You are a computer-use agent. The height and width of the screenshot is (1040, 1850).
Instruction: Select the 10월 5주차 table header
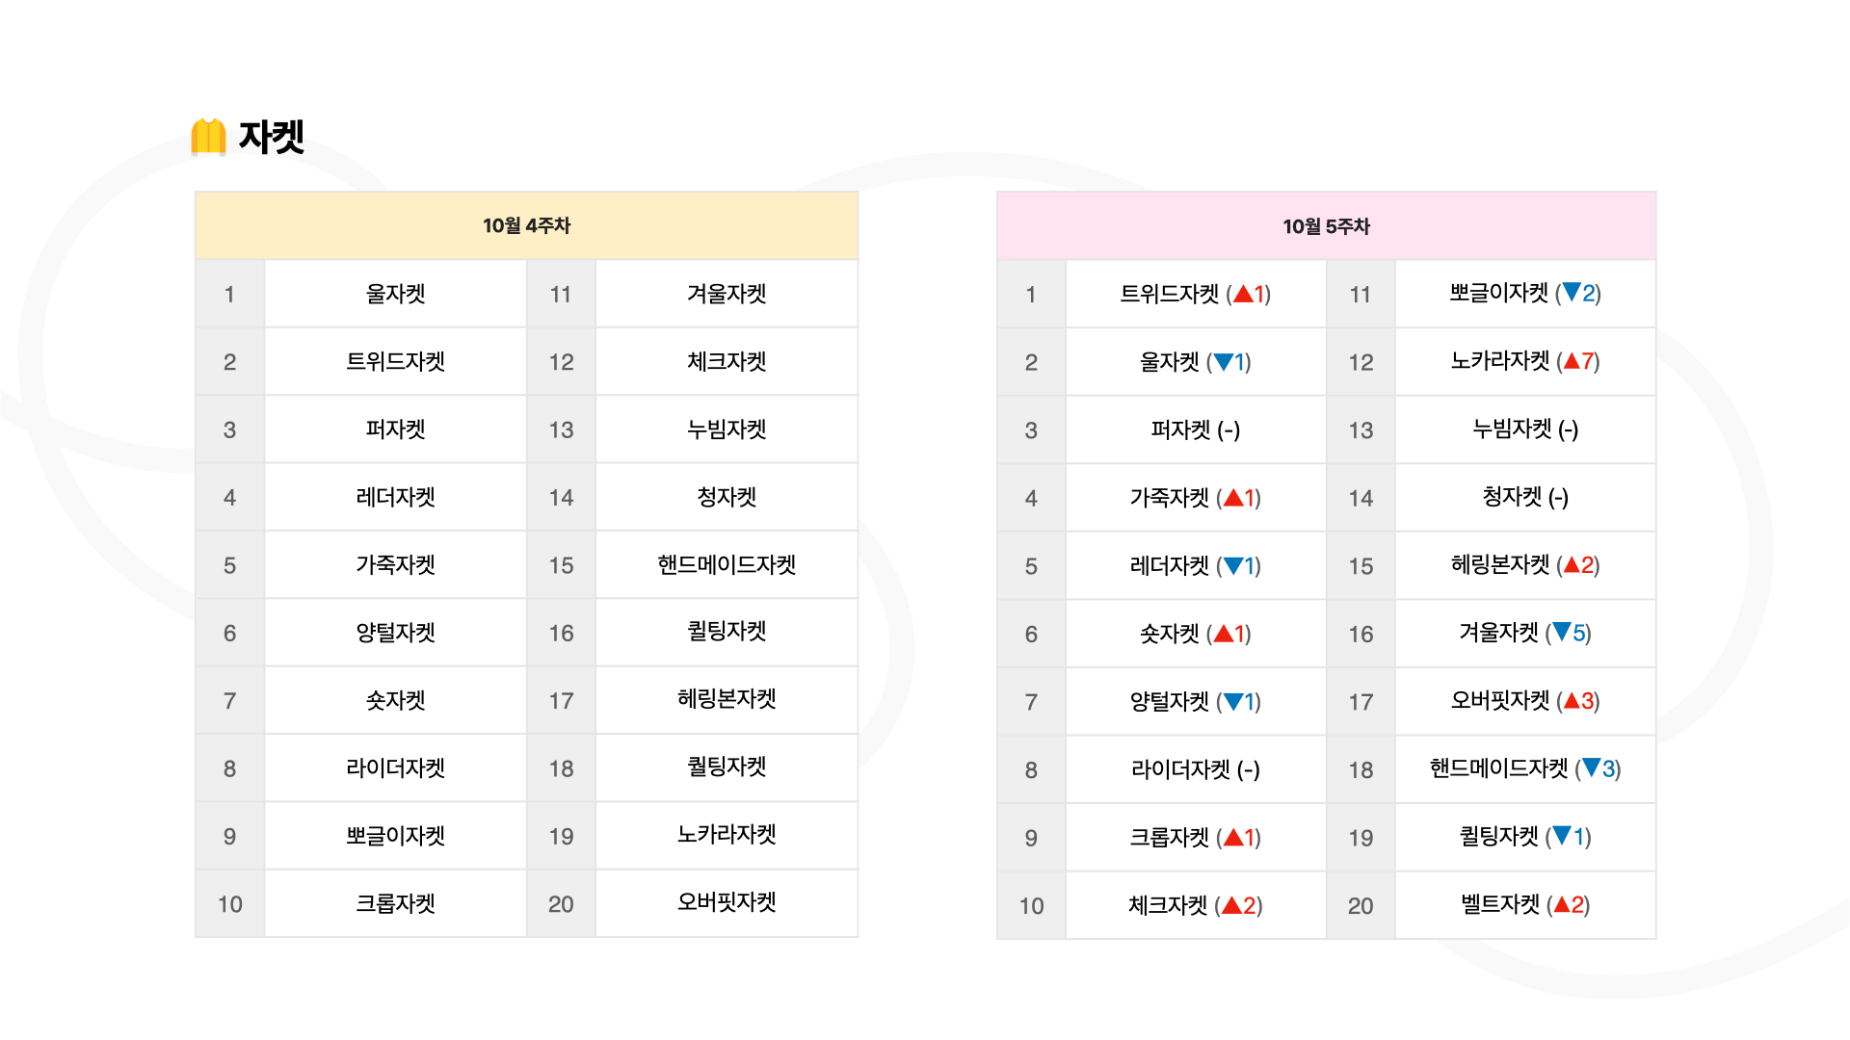(1326, 226)
